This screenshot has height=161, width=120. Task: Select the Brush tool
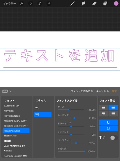(72, 4)
